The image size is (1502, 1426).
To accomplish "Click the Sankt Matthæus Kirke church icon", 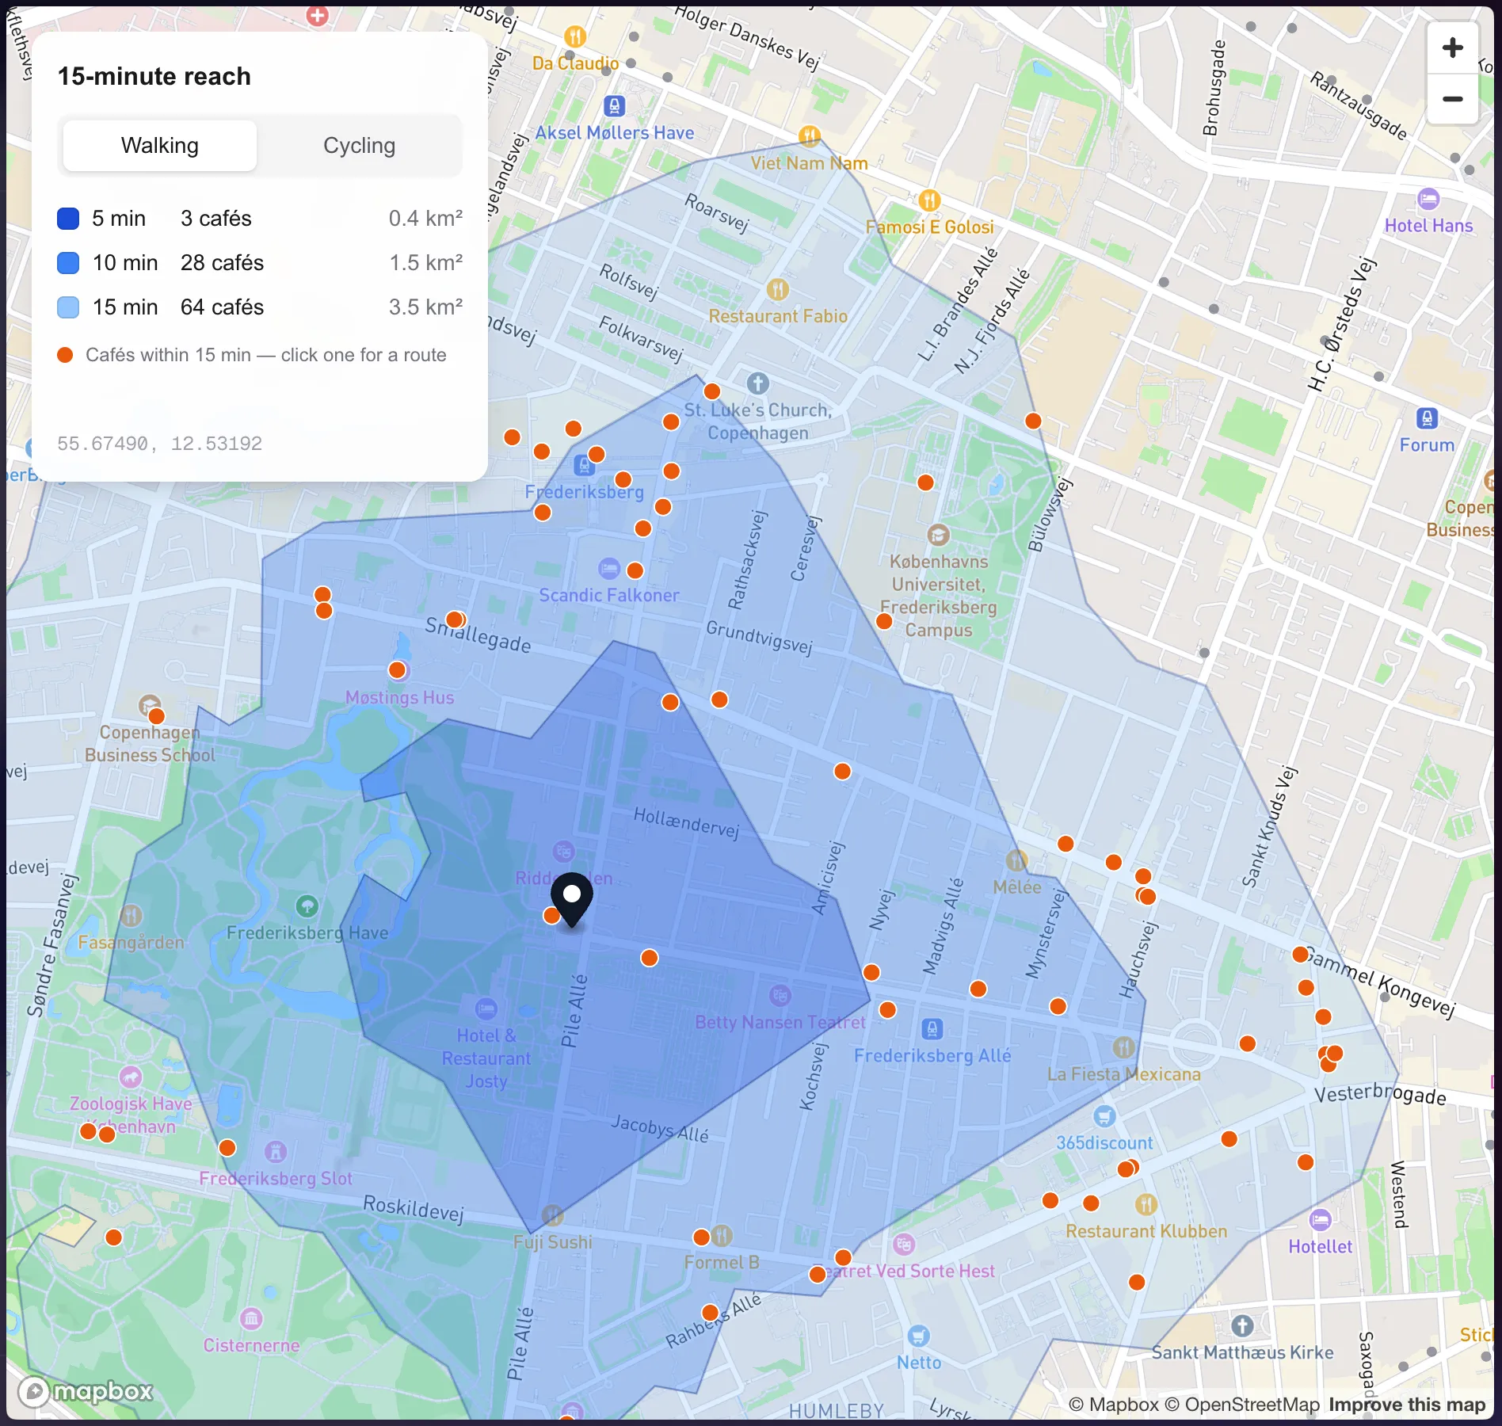I will pos(1241,1325).
